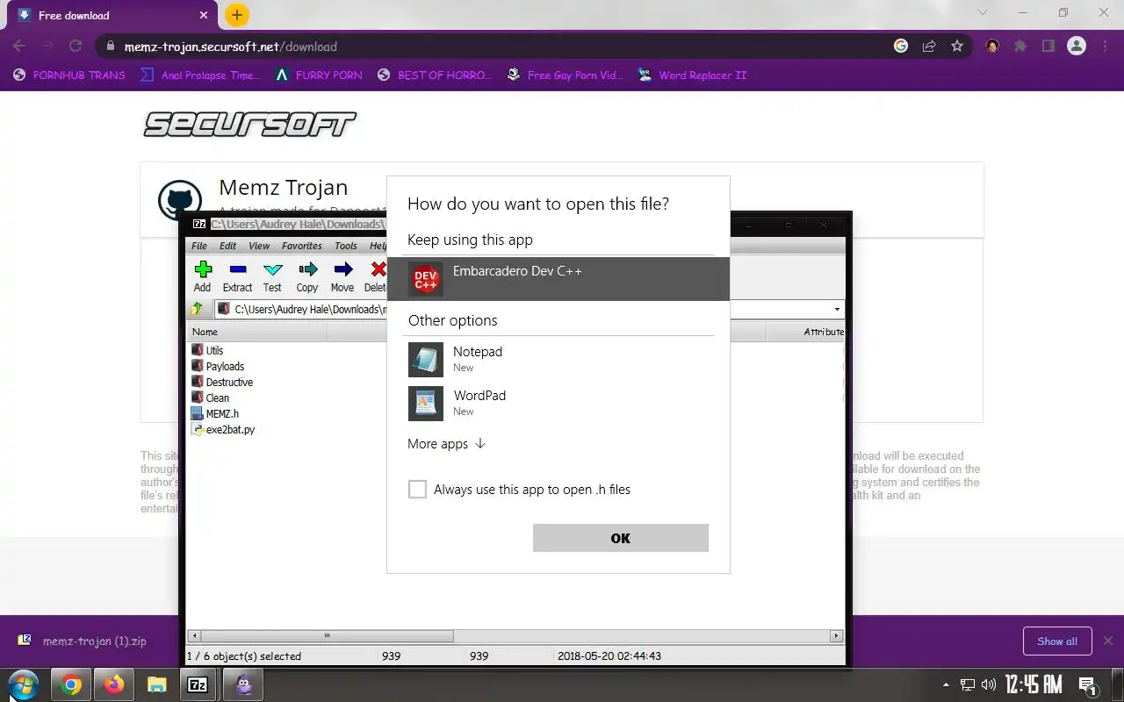Open the purple character app in taskbar

pyautogui.click(x=243, y=685)
